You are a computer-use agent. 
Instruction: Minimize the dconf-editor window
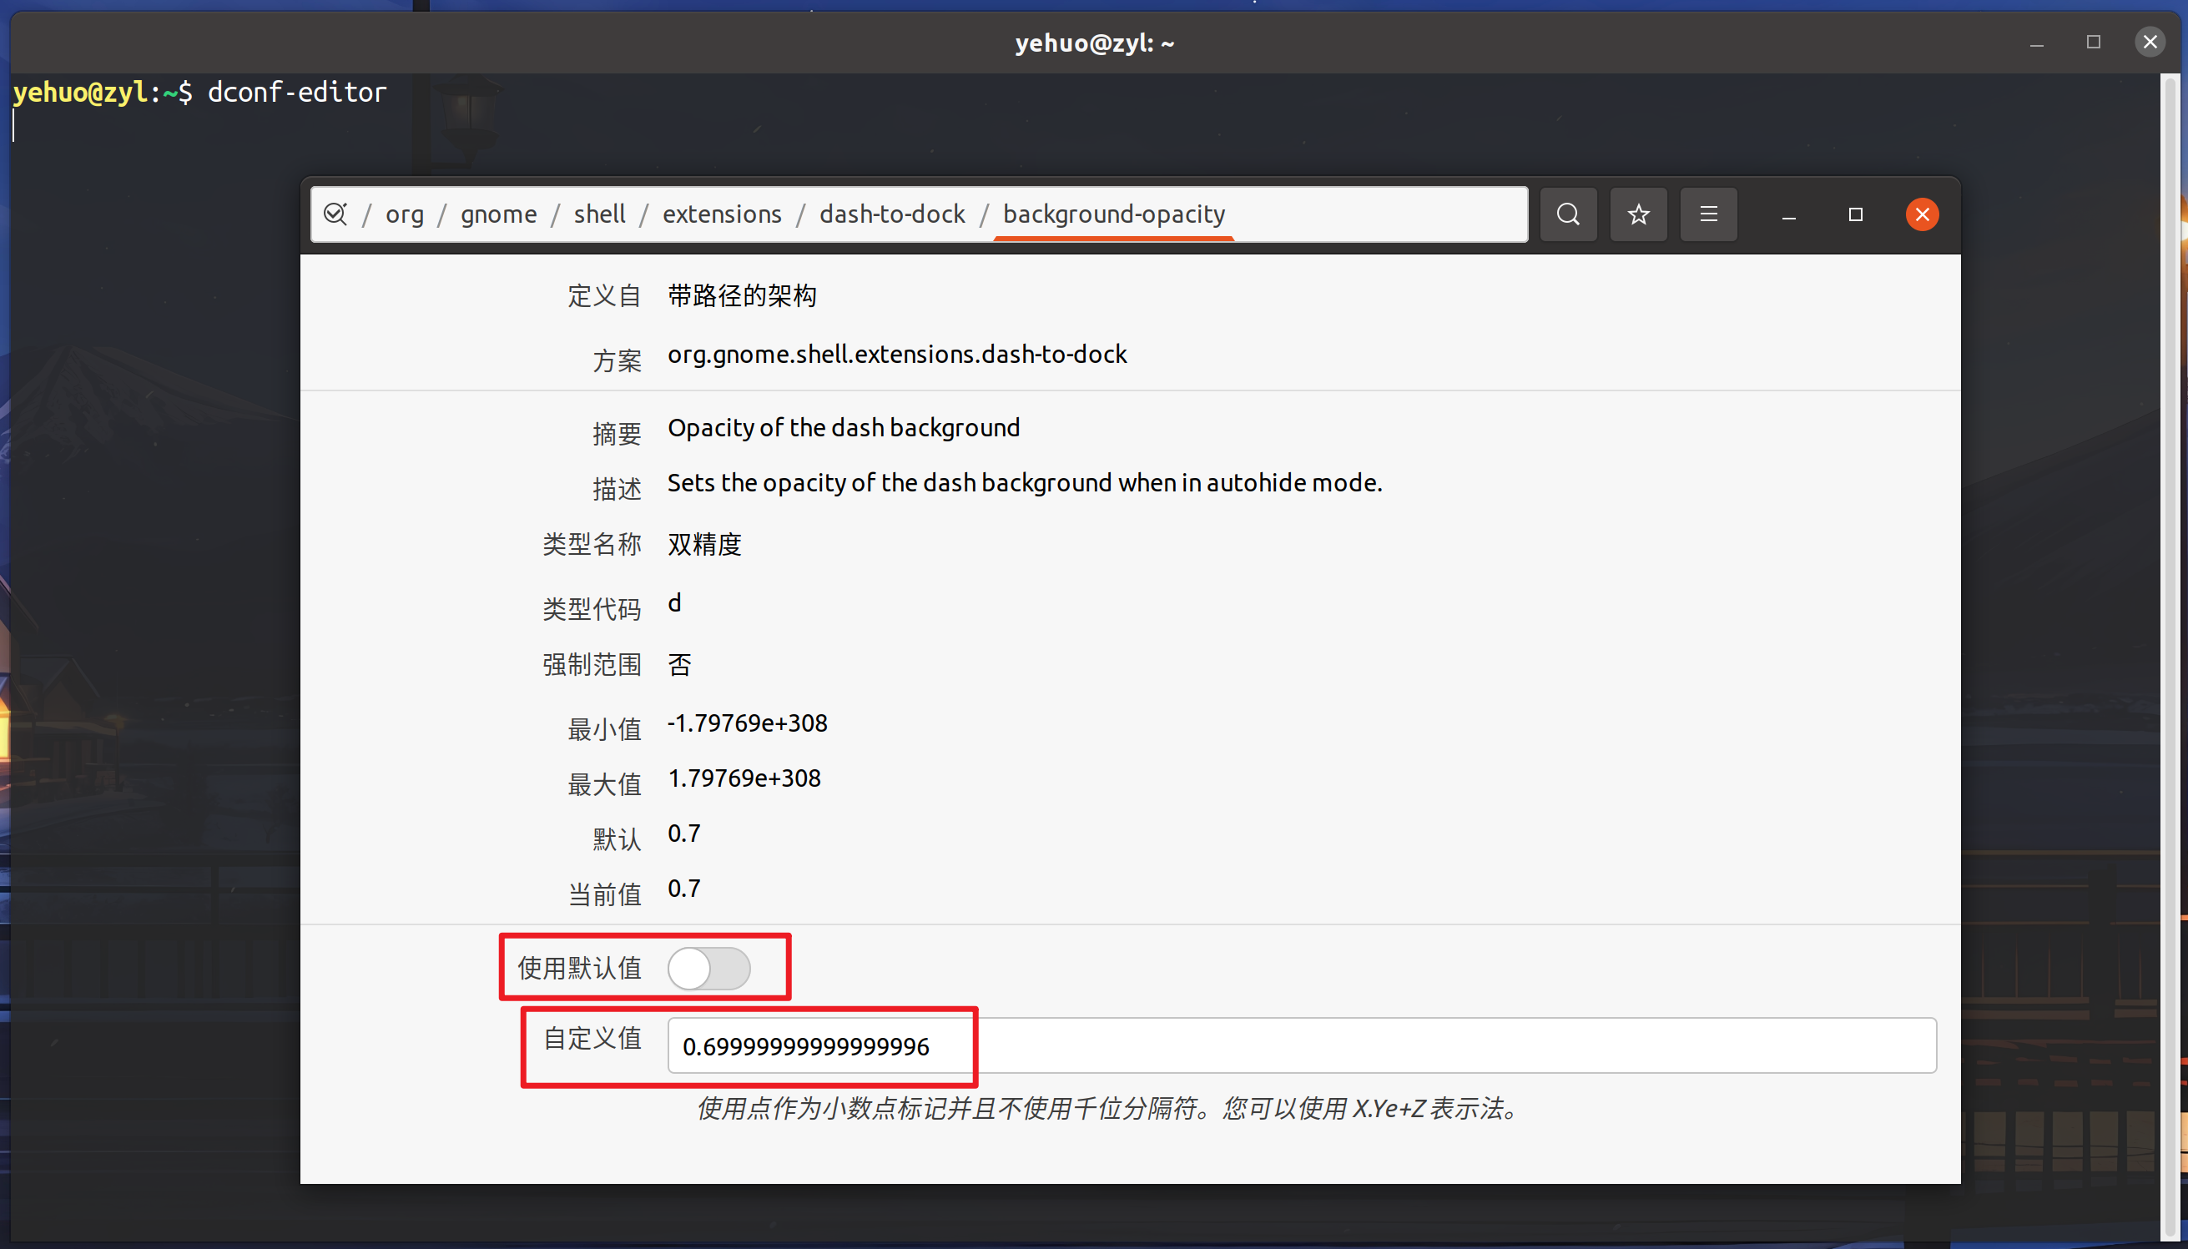point(1788,215)
